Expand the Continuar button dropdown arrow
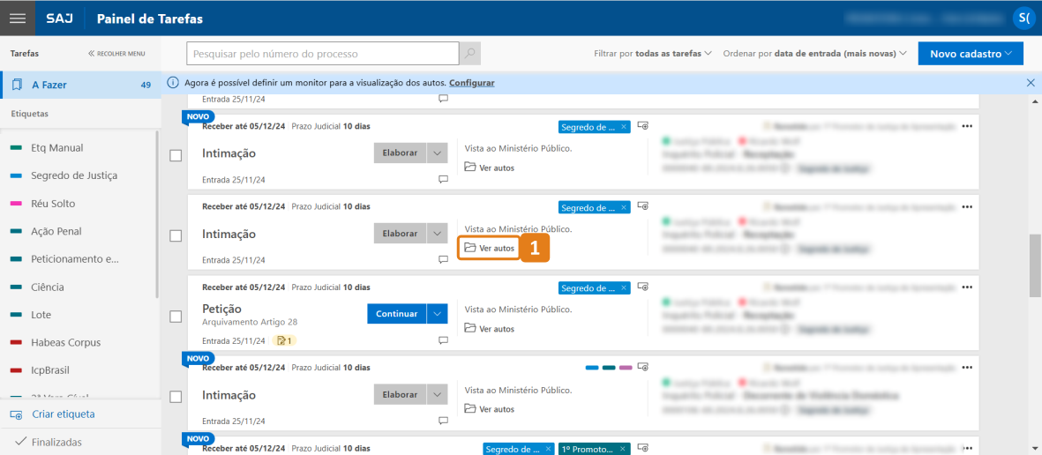Screen dimensions: 1042x455 coord(438,314)
